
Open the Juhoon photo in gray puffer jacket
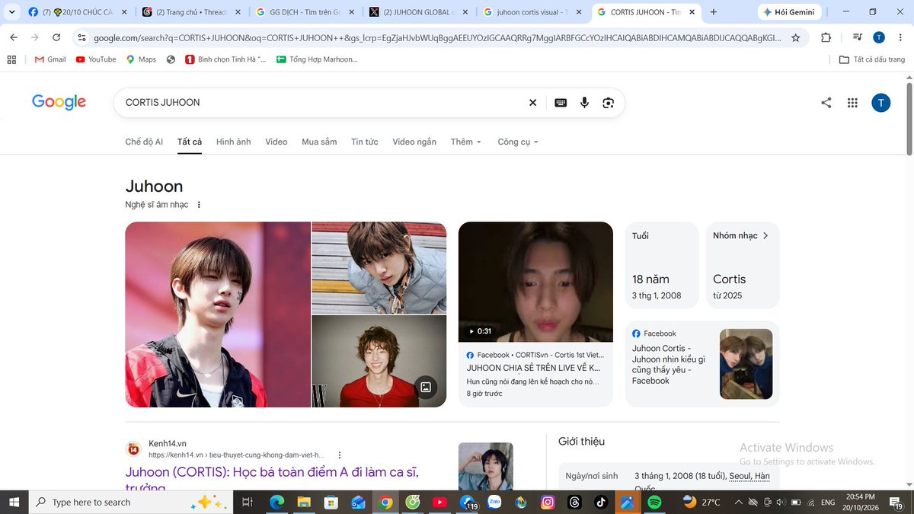click(379, 267)
